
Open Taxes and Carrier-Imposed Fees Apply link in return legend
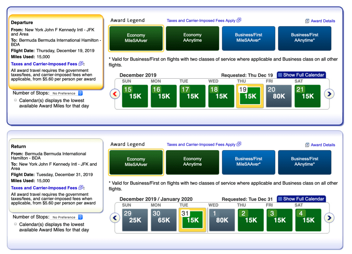tap(201, 145)
